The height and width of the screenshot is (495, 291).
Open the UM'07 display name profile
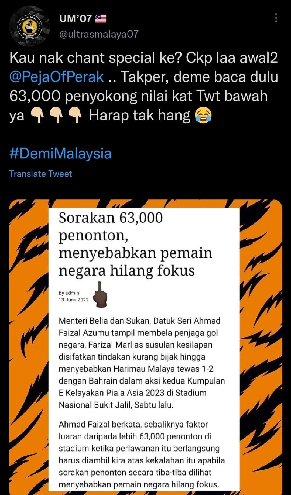point(76,19)
